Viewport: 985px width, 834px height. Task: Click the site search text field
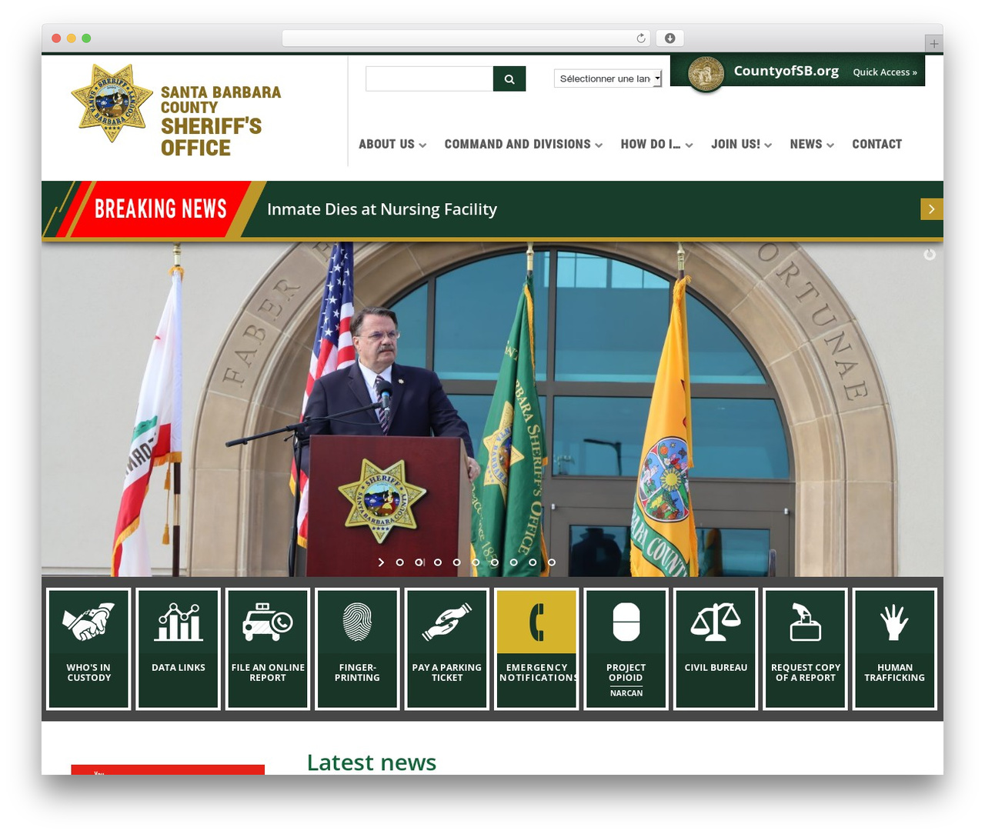point(429,78)
